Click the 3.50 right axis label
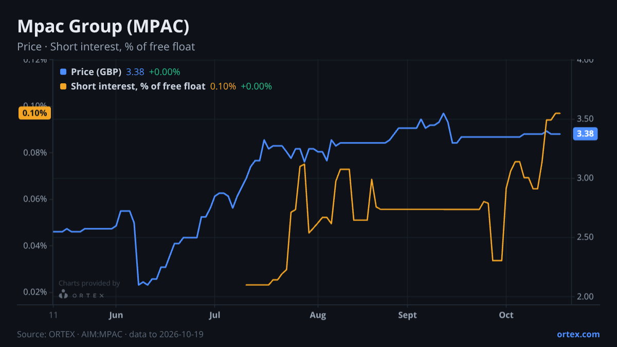Viewport: 617px width, 347px height. click(586, 119)
